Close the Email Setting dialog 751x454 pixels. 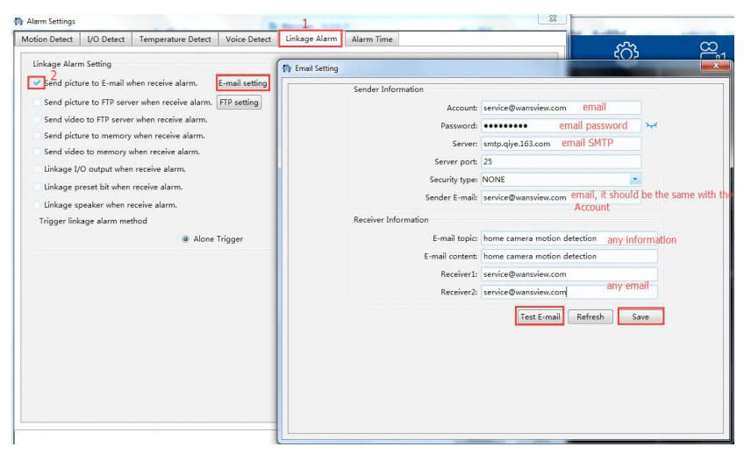point(715,65)
